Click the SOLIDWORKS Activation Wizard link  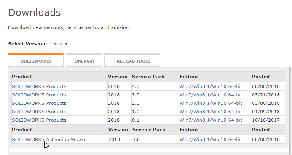click(x=49, y=139)
